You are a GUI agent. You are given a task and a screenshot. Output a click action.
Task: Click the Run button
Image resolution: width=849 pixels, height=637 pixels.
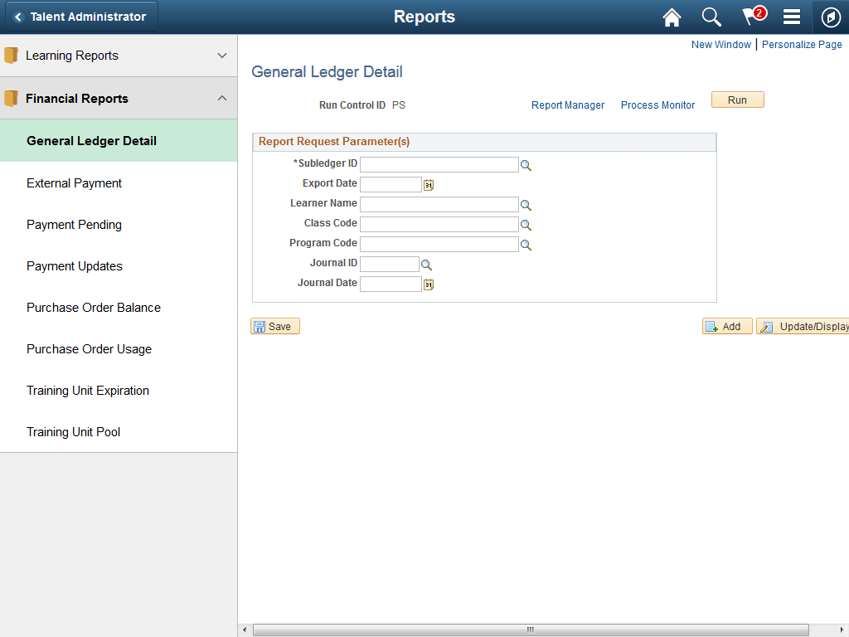click(x=737, y=99)
